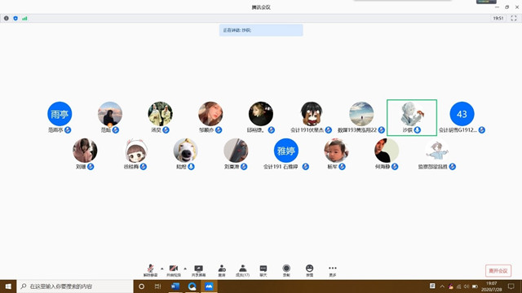Select the highlighted speaking participant tile
Viewport: 522px width, 293px height.
coord(412,117)
